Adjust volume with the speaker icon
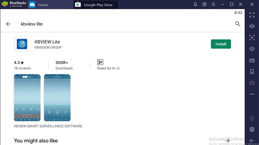Viewport: 259px width, 145px height. point(252,26)
